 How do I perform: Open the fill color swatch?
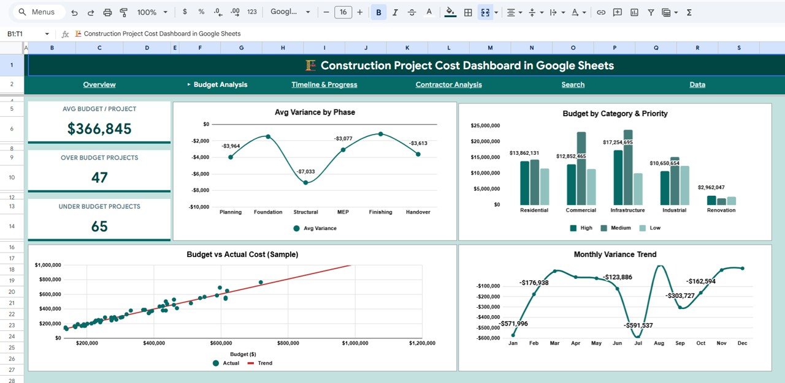(x=450, y=12)
